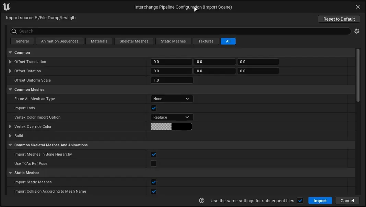Open the Force All Mesh as Type dropdown
Image resolution: width=366 pixels, height=207 pixels.
[172, 99]
